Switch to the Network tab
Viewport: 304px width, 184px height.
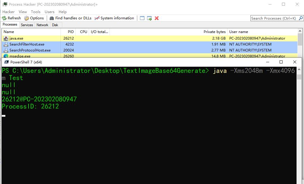tap(42, 25)
